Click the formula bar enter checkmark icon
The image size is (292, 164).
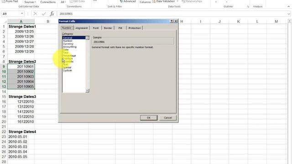tap(44, 14)
